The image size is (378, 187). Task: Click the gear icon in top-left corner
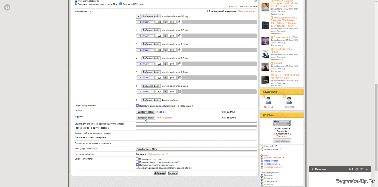pyautogui.click(x=7, y=7)
